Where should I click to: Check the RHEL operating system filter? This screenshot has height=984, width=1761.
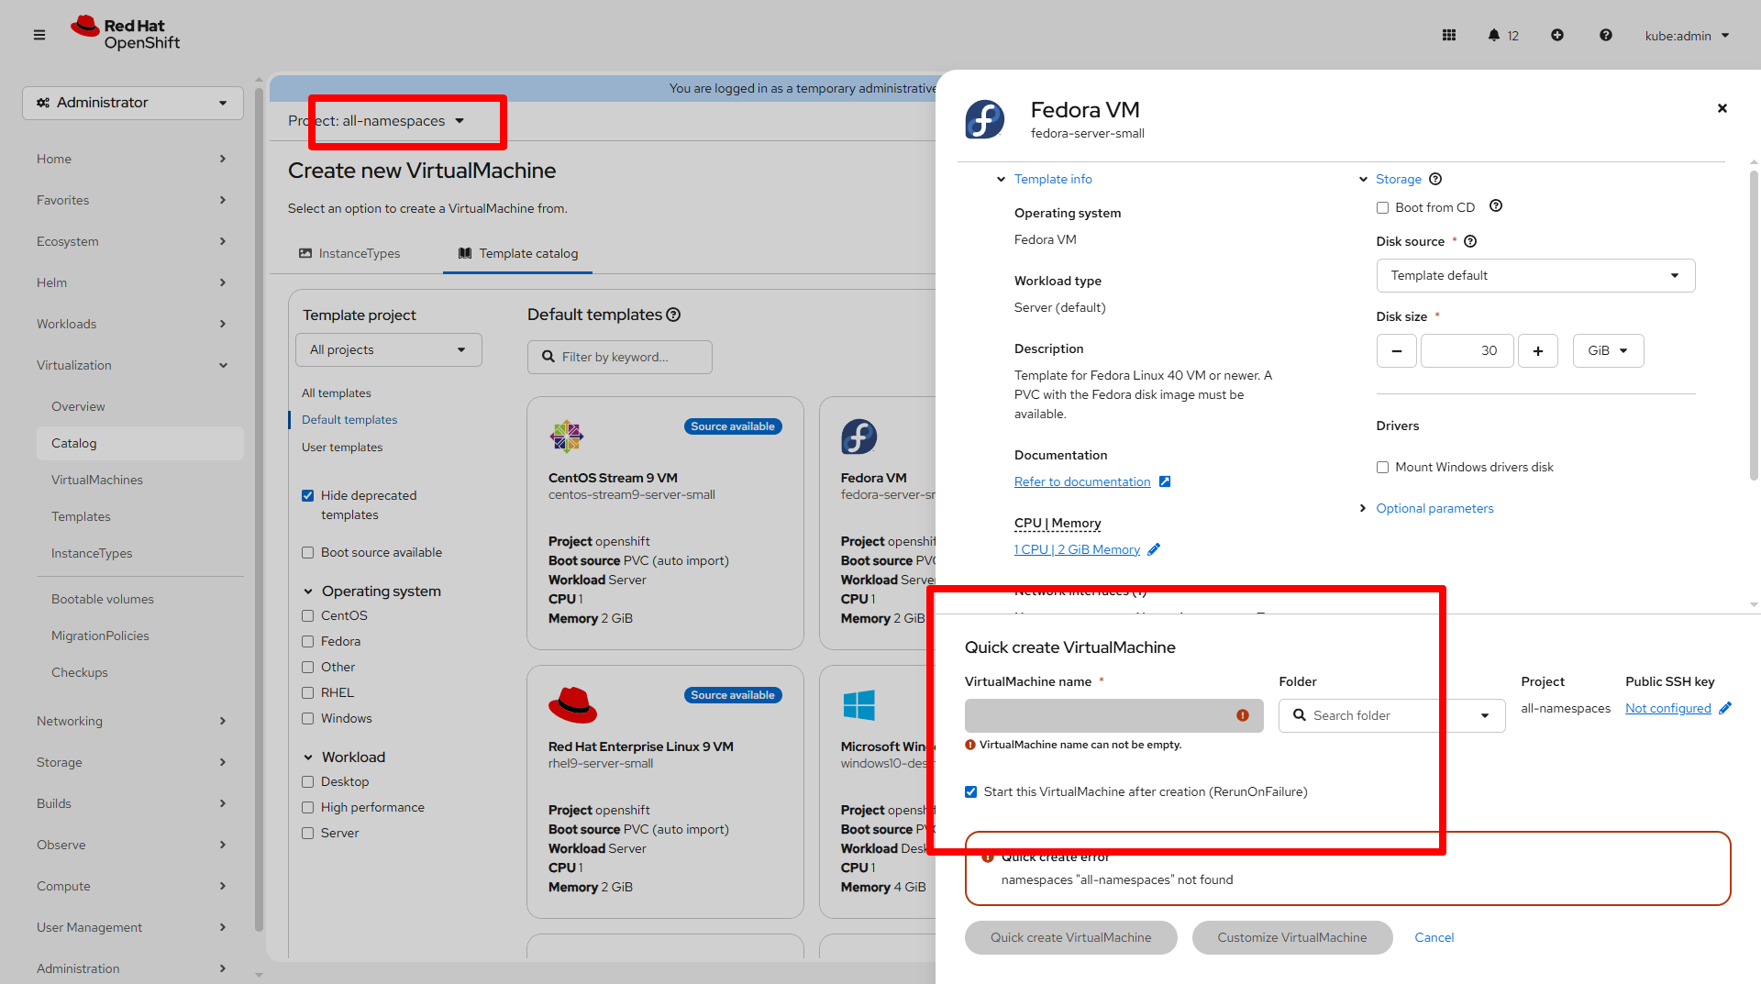click(x=308, y=692)
